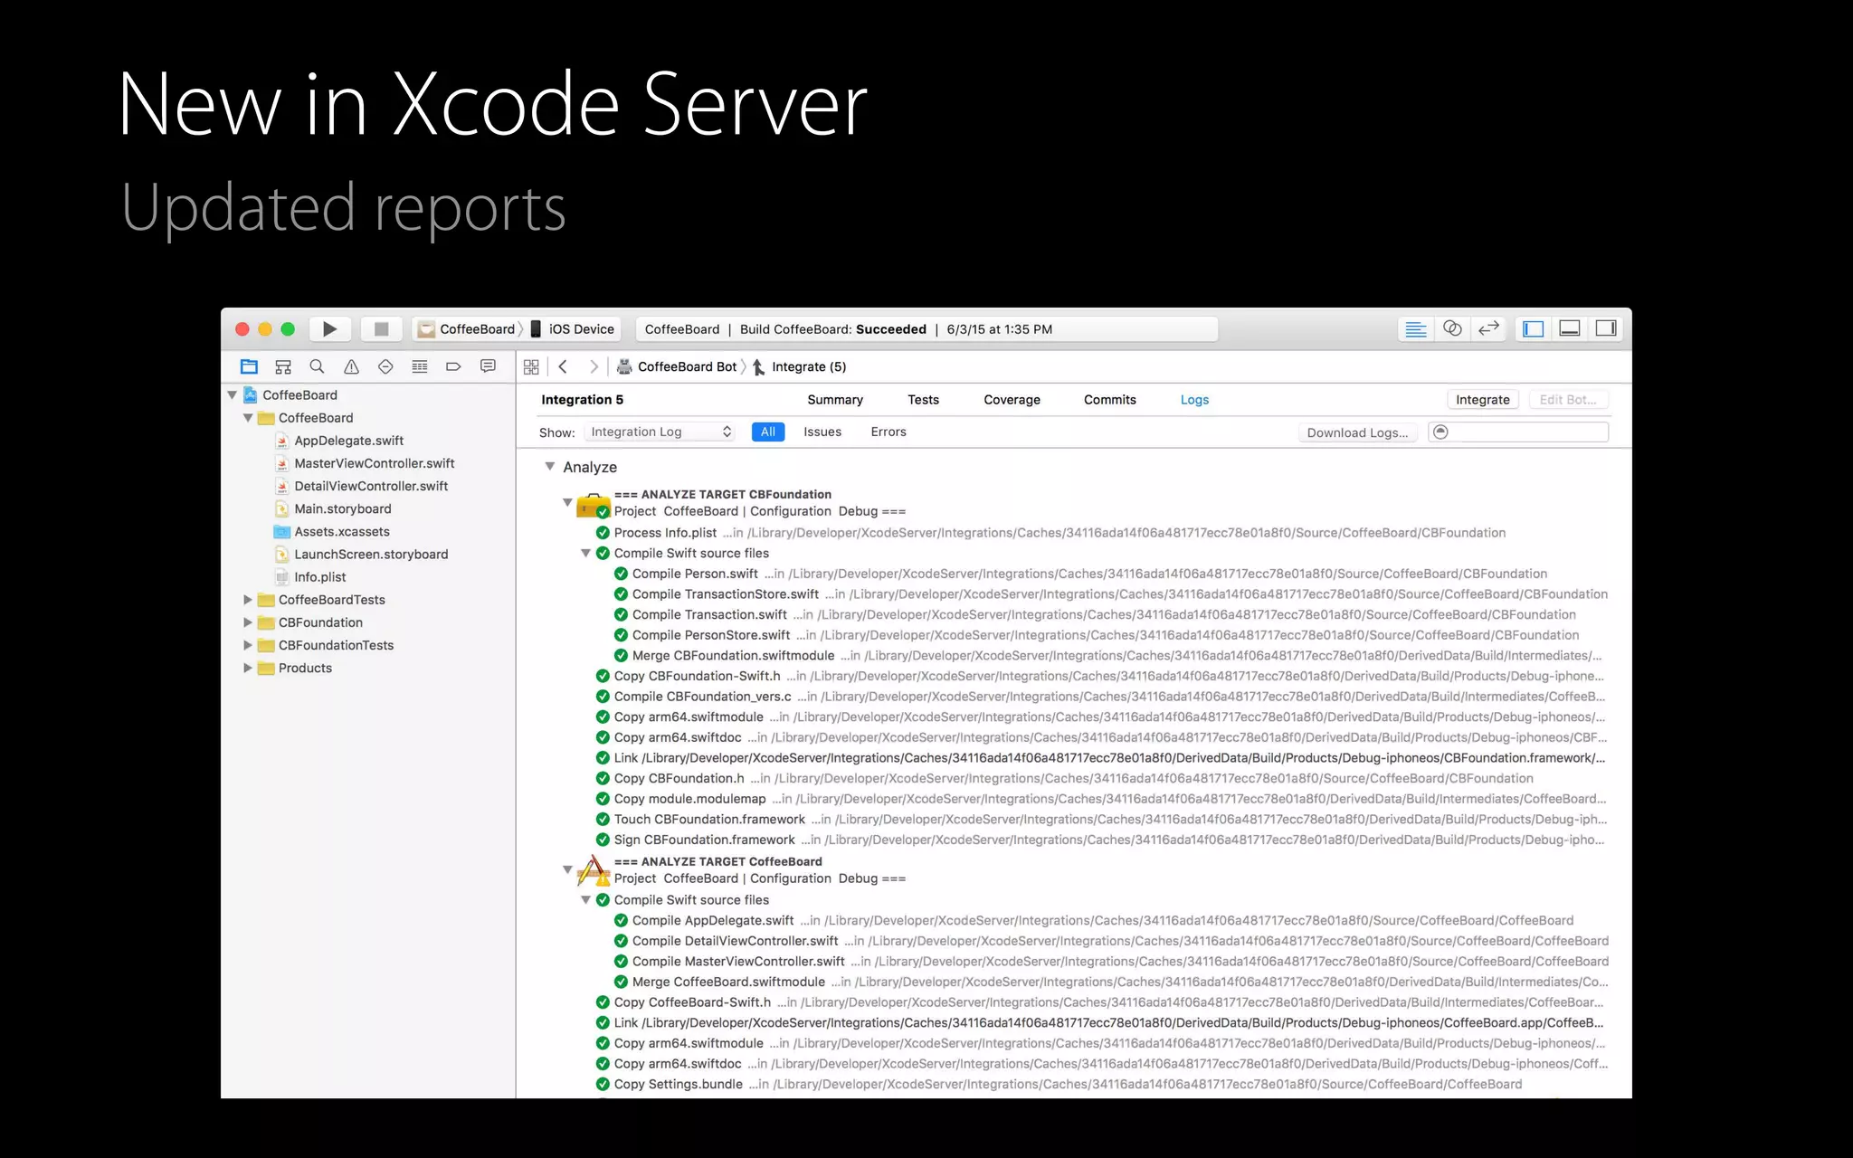Open the Test navigator diamond icon
The height and width of the screenshot is (1158, 1853).
click(385, 366)
